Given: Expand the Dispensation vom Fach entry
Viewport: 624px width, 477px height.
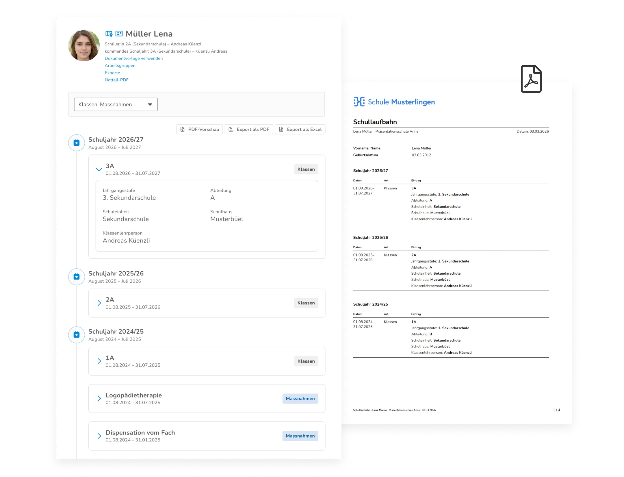Looking at the screenshot, I should 99,436.
